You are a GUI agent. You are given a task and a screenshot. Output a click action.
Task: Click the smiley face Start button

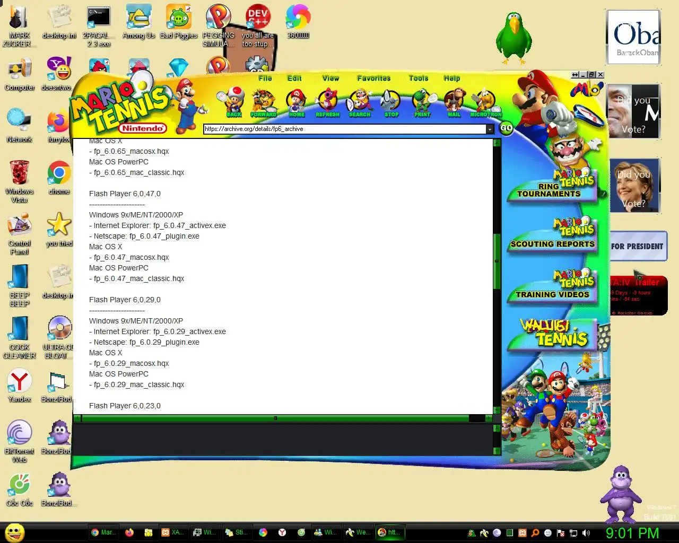click(15, 532)
